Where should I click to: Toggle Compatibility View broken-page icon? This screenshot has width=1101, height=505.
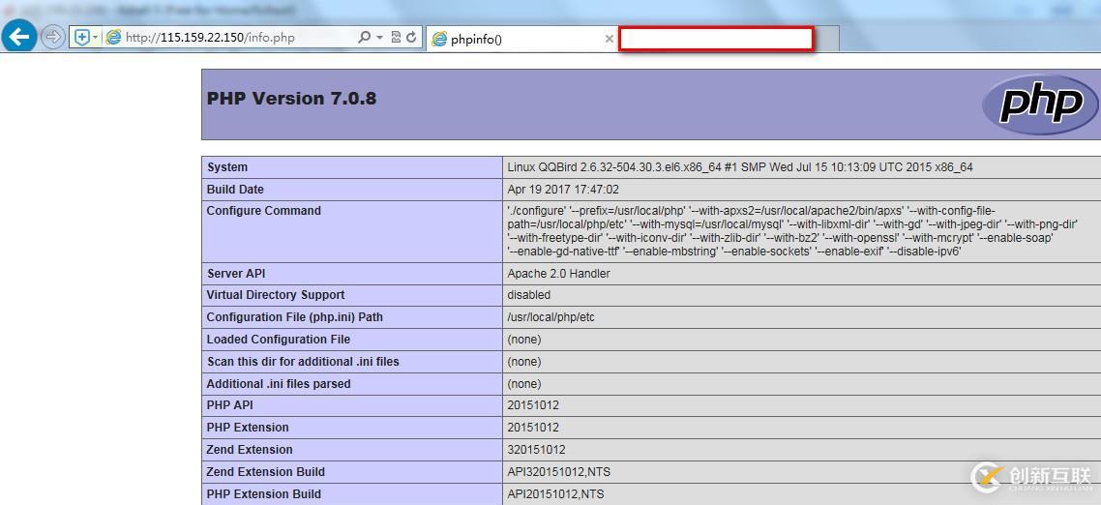[396, 37]
